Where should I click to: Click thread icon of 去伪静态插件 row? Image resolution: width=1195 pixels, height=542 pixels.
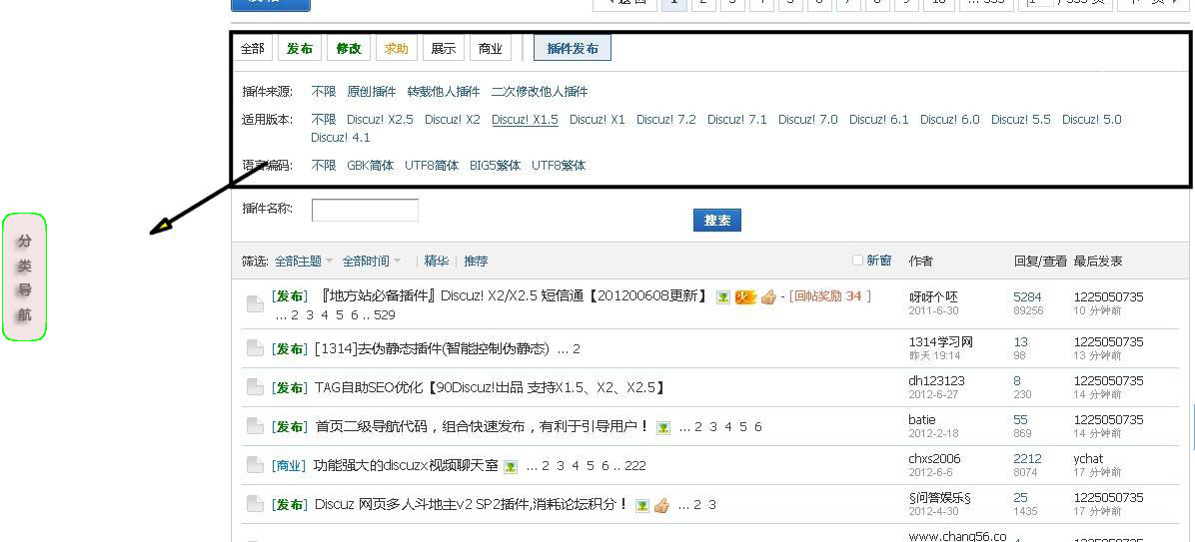coord(255,348)
